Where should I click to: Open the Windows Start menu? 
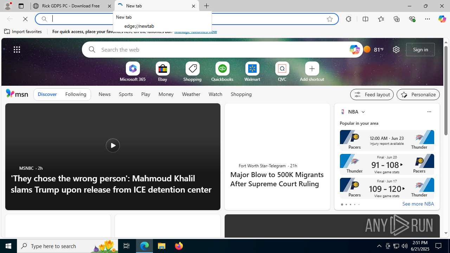pos(8,246)
